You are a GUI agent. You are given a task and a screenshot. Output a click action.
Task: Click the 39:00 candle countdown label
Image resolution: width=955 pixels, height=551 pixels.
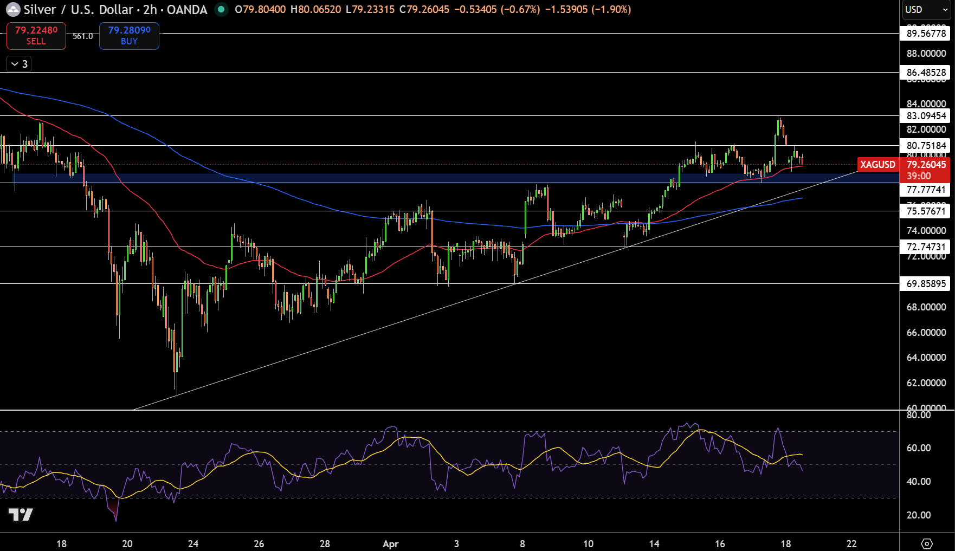point(919,176)
